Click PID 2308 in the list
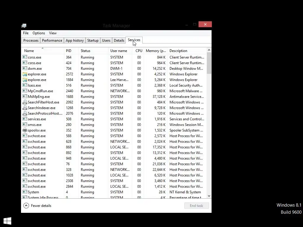This screenshot has width=303, height=227. (x=69, y=181)
